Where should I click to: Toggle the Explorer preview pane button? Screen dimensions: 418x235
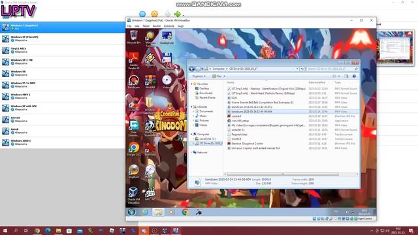point(346,76)
